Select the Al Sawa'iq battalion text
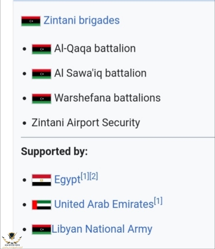The image size is (215, 249). (x=100, y=73)
